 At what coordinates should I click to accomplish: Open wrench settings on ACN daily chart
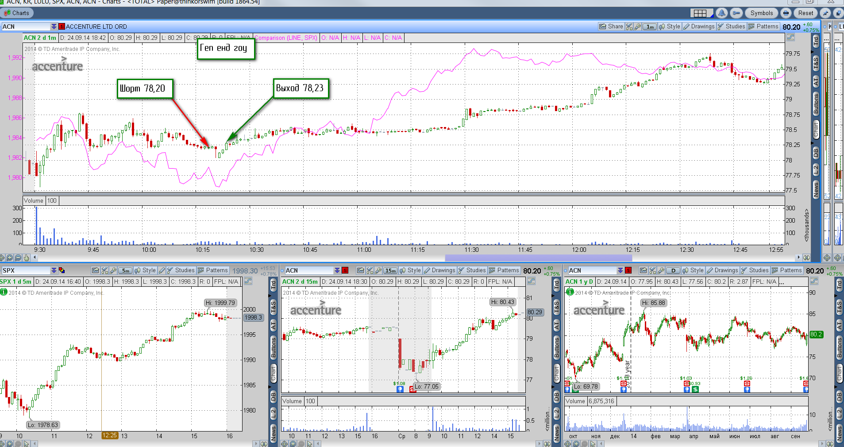pos(661,270)
